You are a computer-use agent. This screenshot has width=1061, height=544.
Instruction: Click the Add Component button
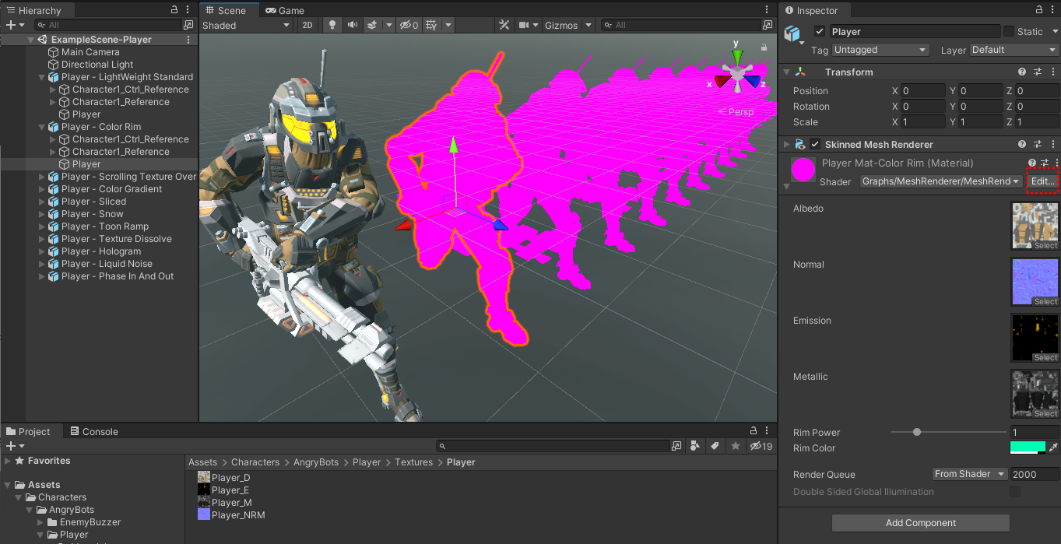(x=920, y=523)
